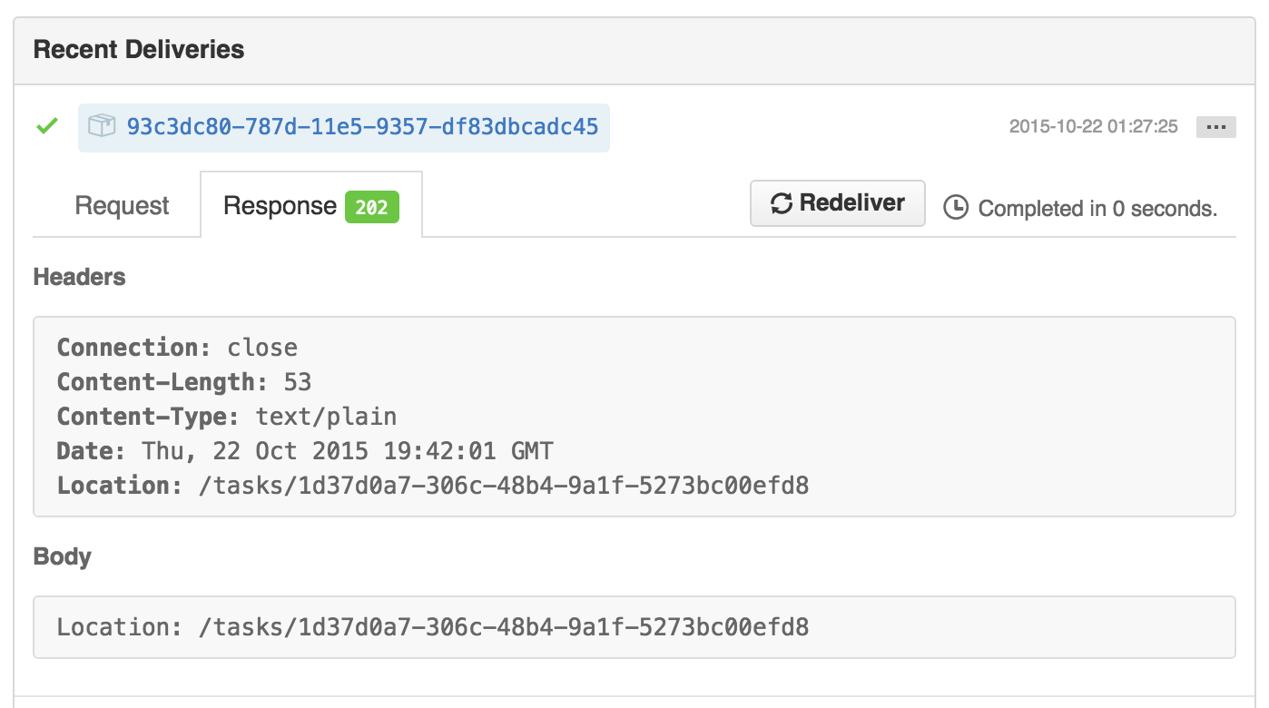Switch to the Request tab
Screen dimensions: 1269x708
pyautogui.click(x=122, y=206)
